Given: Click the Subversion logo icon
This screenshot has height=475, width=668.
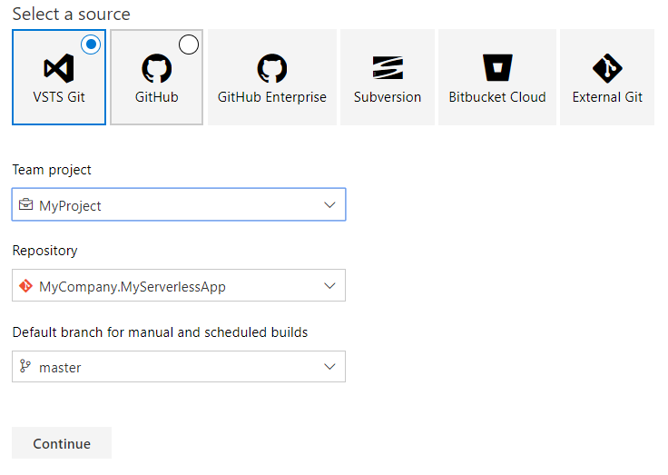Looking at the screenshot, I should [x=388, y=68].
